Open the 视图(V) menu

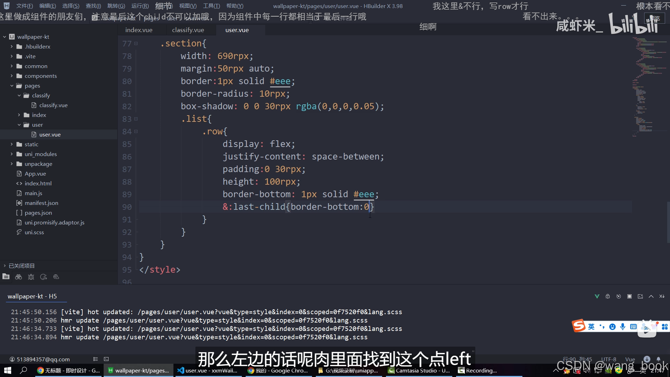(188, 6)
